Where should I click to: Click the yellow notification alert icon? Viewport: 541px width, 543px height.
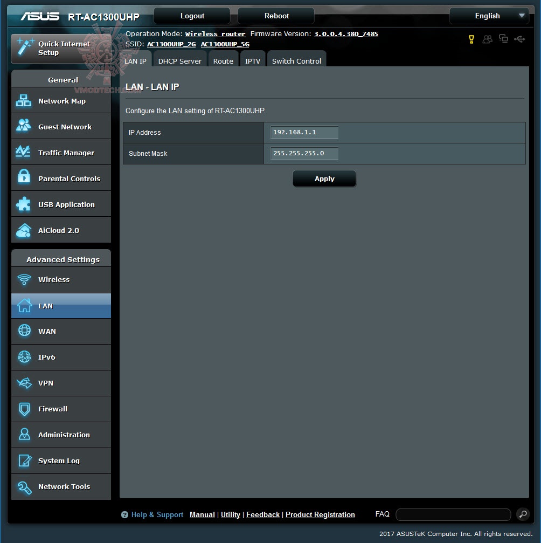471,39
